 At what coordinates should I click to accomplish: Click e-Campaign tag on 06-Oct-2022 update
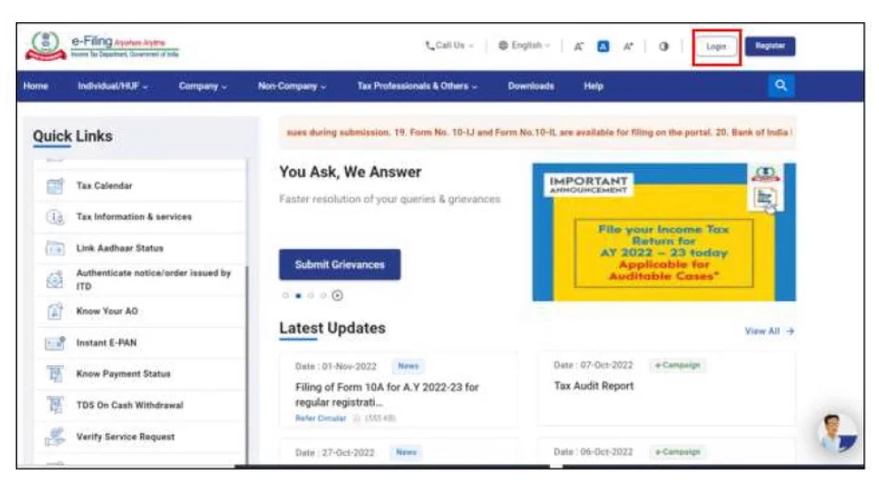(677, 452)
